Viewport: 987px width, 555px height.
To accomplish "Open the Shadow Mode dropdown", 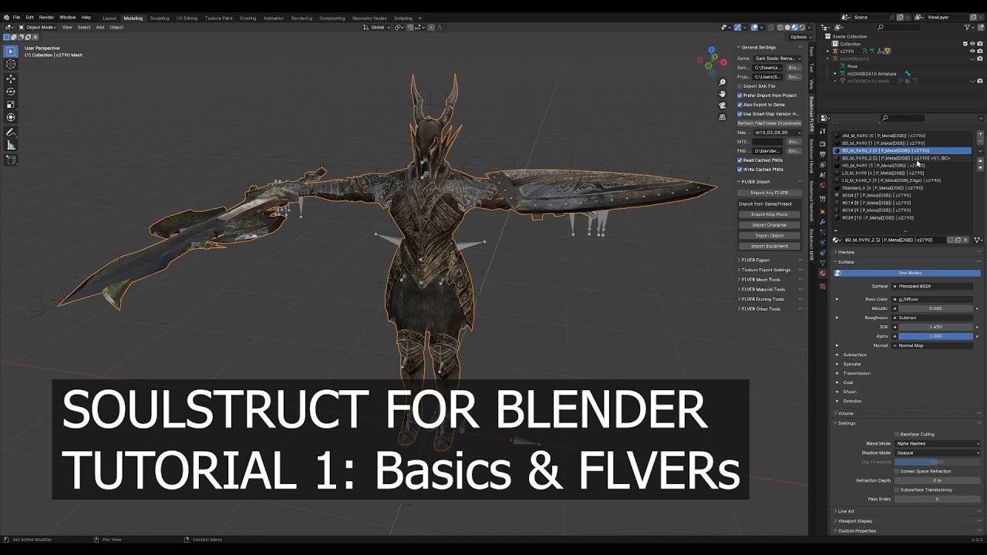I will [x=938, y=452].
